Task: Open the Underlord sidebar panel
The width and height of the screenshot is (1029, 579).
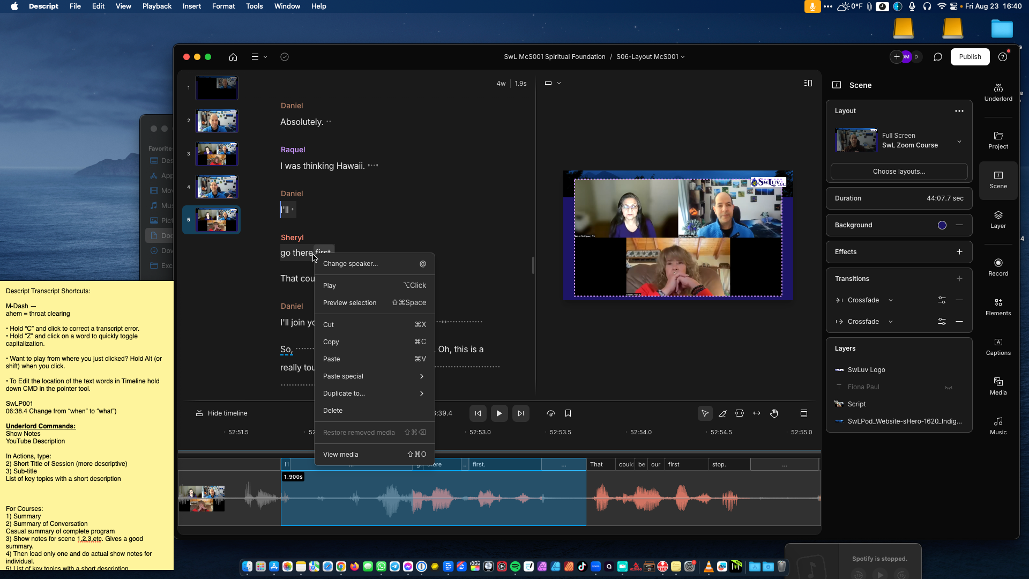Action: (x=998, y=92)
